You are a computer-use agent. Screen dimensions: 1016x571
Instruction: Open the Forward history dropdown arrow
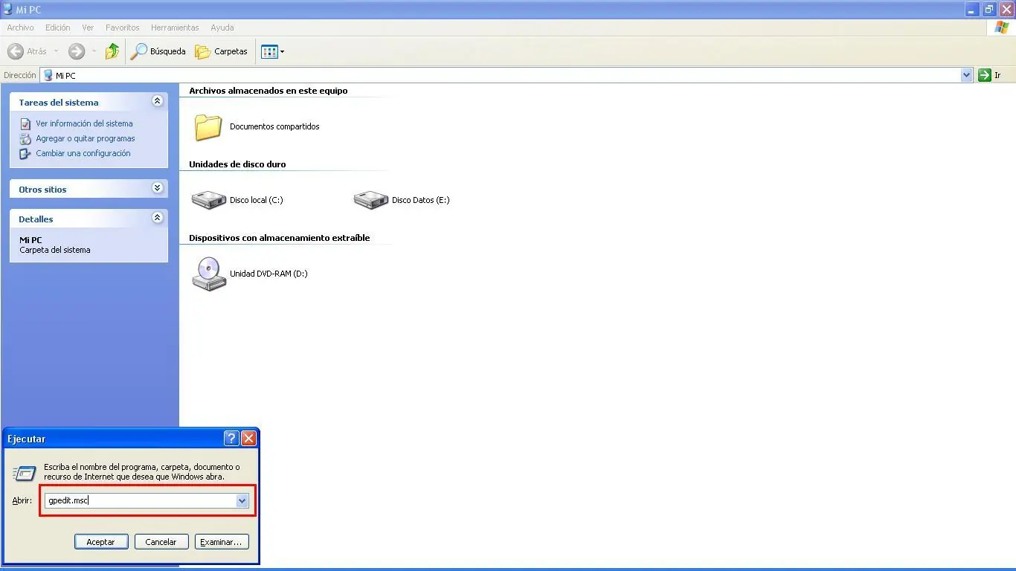tap(94, 51)
